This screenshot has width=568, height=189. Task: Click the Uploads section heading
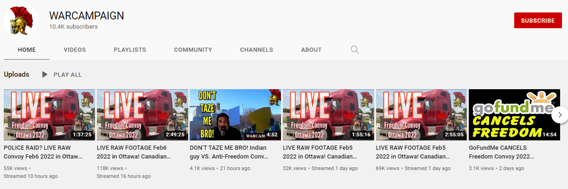(16, 74)
